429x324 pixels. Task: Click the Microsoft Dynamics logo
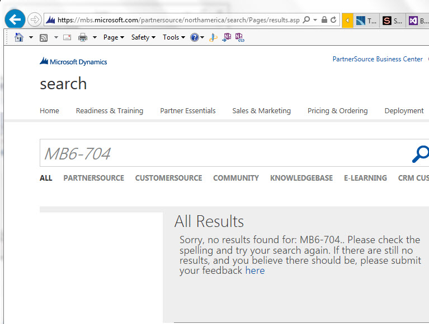tap(73, 61)
